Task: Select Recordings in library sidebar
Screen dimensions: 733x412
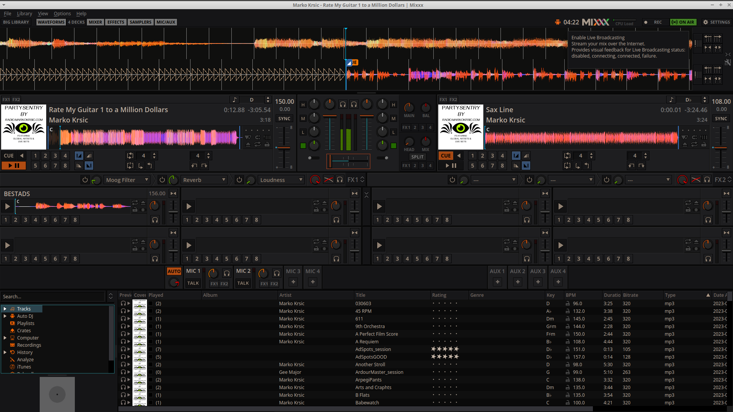Action: (29, 345)
